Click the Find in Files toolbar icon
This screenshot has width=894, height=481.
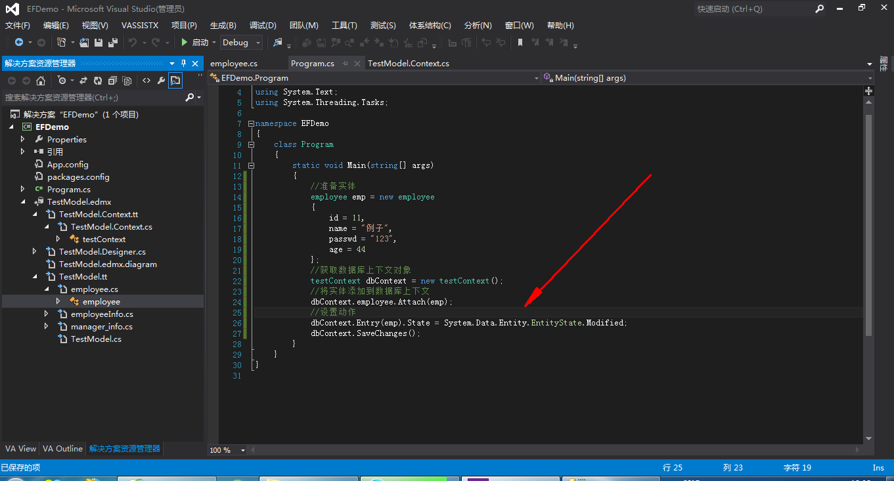tap(278, 43)
